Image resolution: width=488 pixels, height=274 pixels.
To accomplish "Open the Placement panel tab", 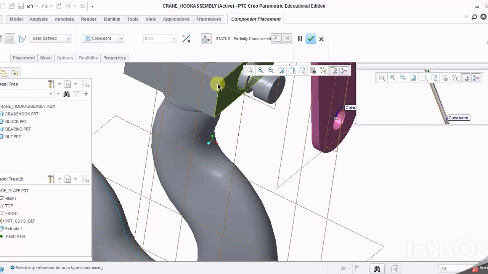I will [24, 58].
